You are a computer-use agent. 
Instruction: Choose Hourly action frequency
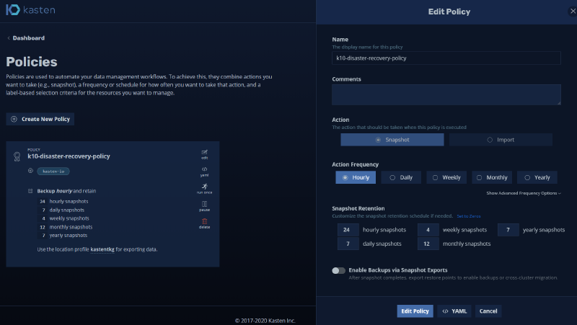click(x=356, y=177)
